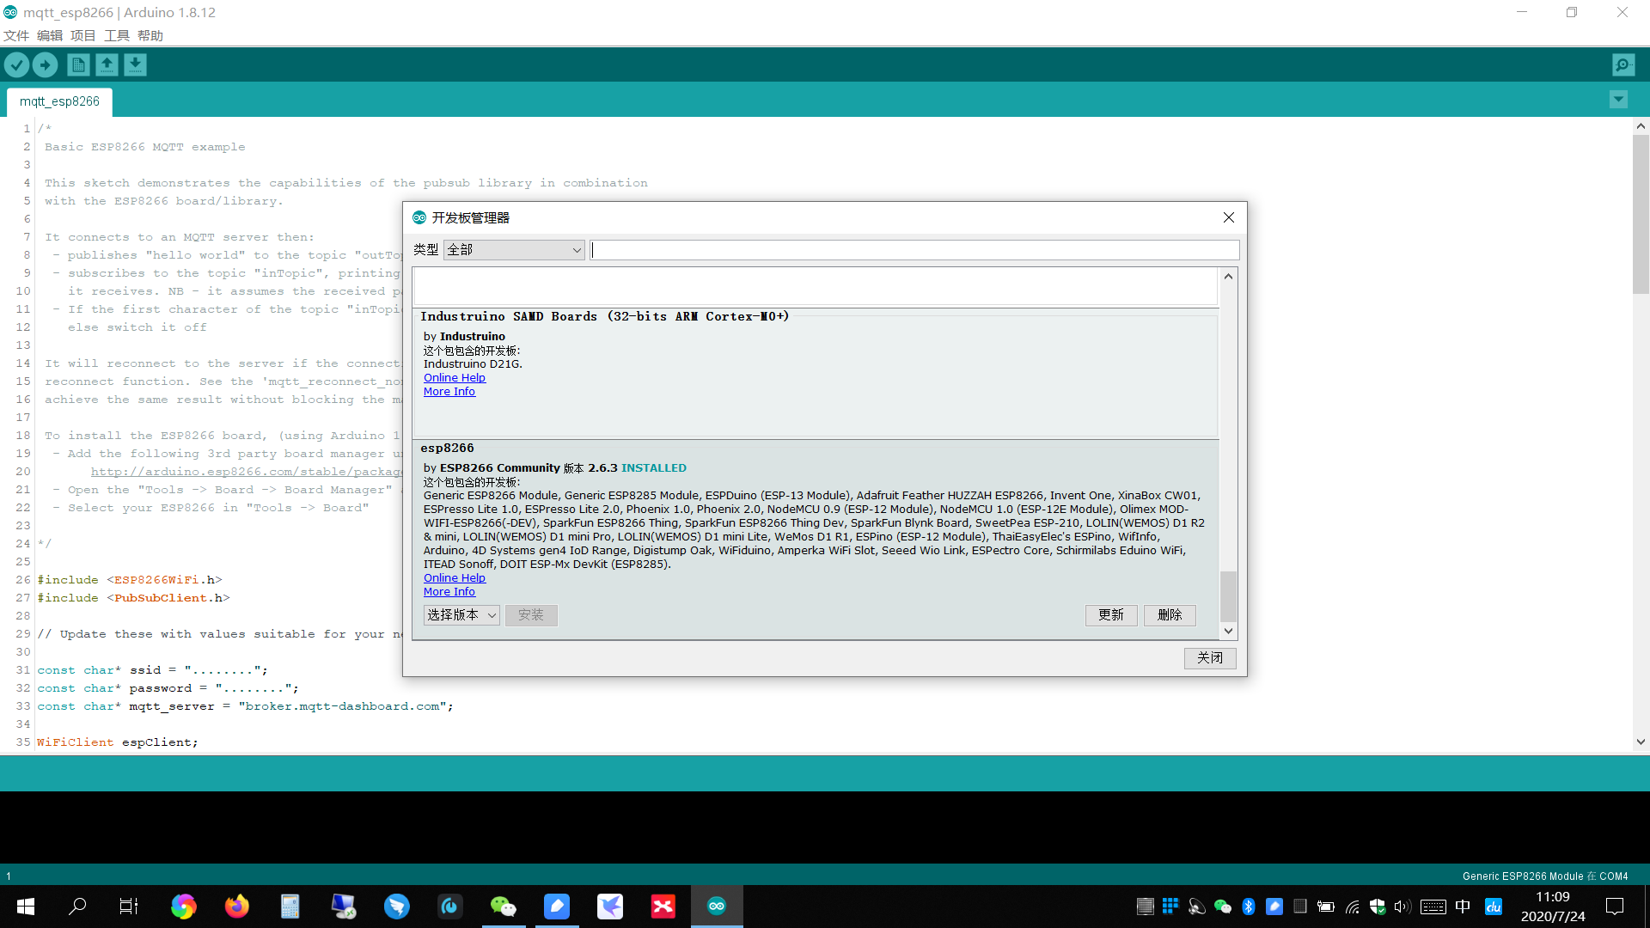Open esp8266 More Info link
Image resolution: width=1650 pixels, height=928 pixels.
[x=449, y=592]
